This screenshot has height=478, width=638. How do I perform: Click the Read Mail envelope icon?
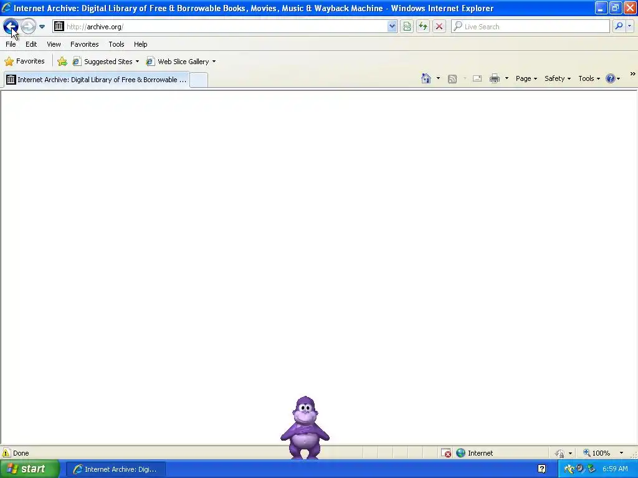coord(477,78)
